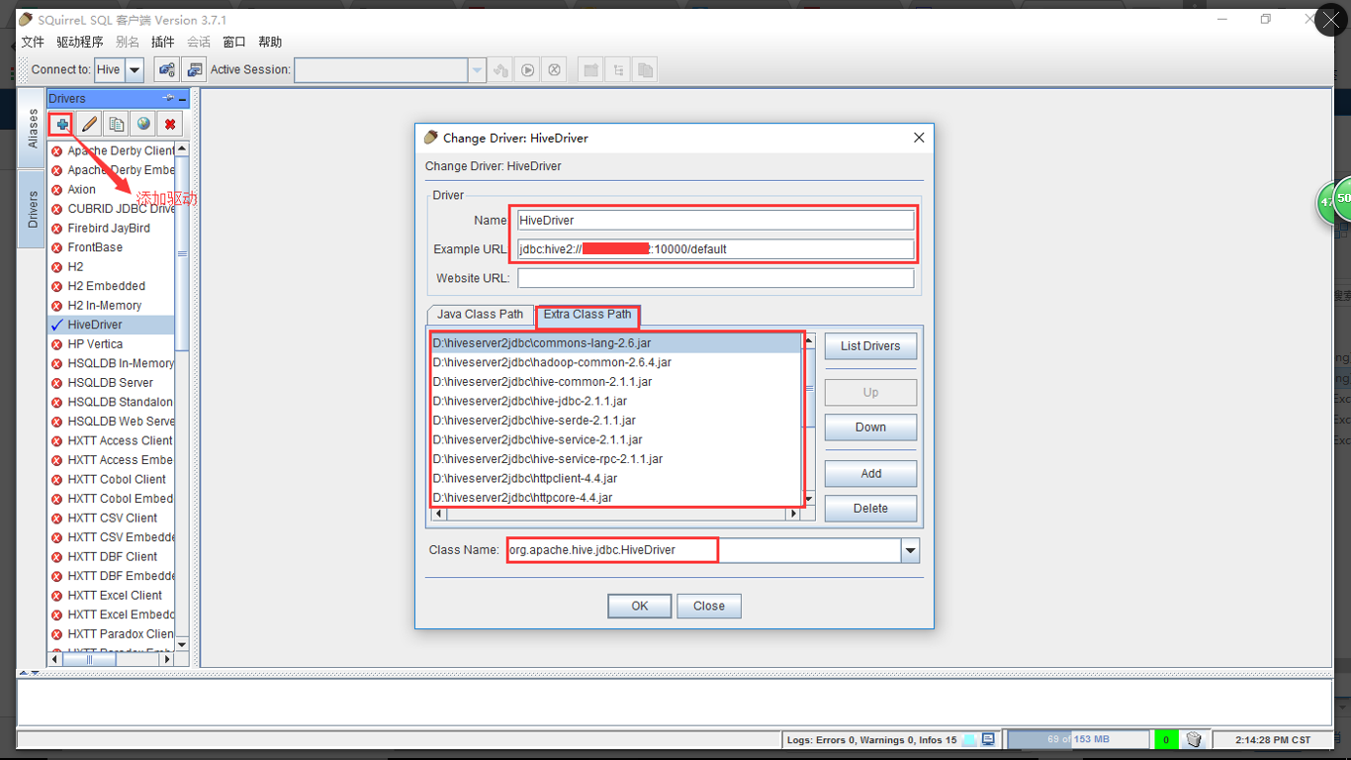Select FrontBase driver in list
Image resolution: width=1351 pixels, height=760 pixels.
click(x=112, y=247)
